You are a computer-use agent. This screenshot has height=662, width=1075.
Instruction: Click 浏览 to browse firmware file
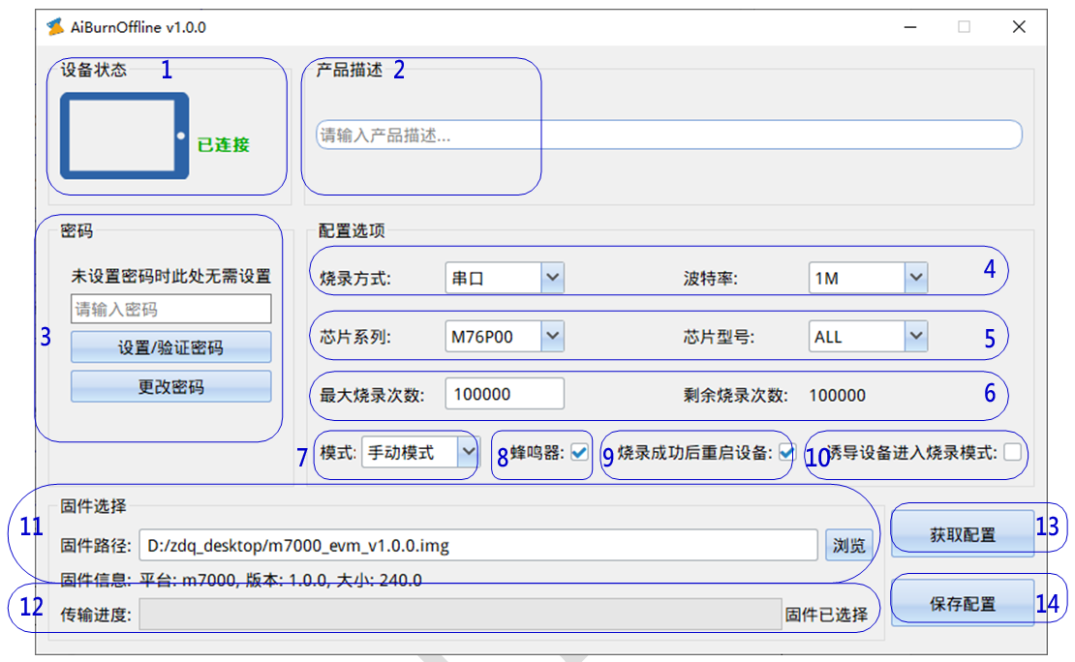848,546
